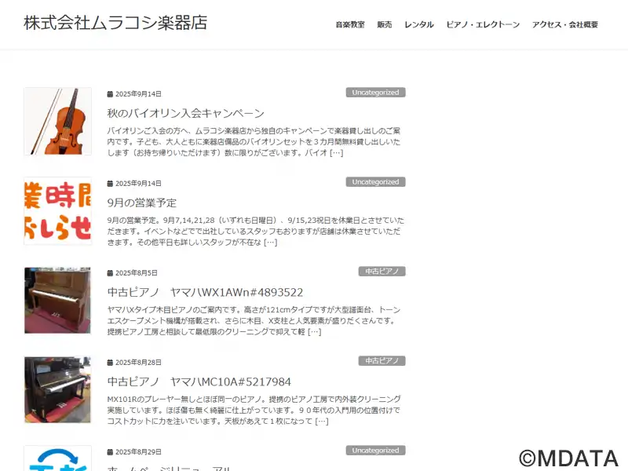Click the 2025年8月28日 date text
The height and width of the screenshot is (471, 628).
tap(139, 363)
